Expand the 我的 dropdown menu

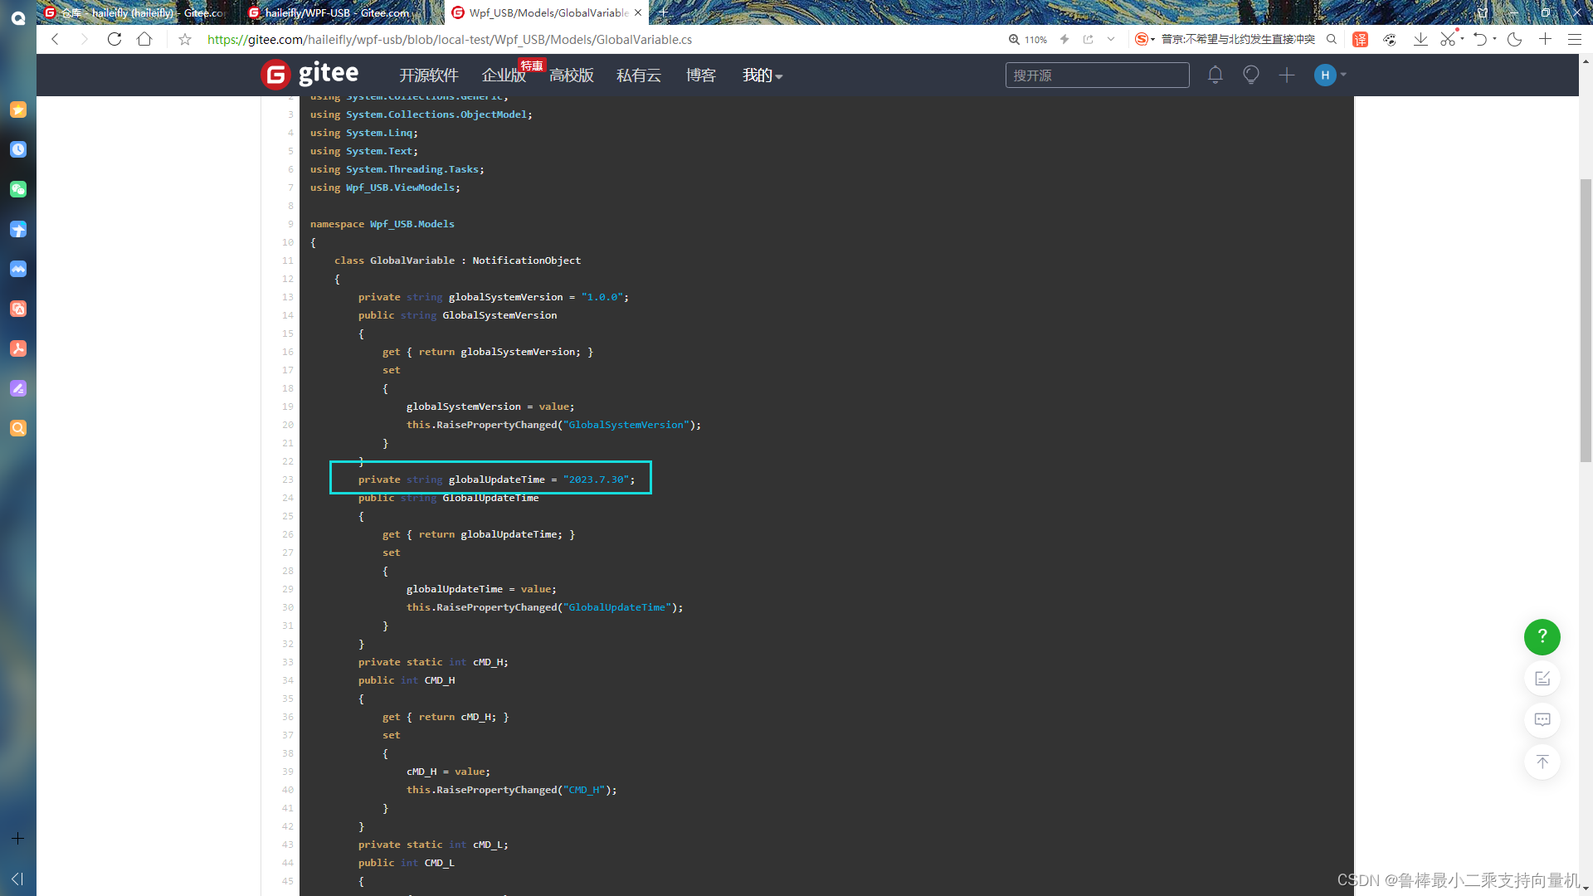(x=762, y=75)
